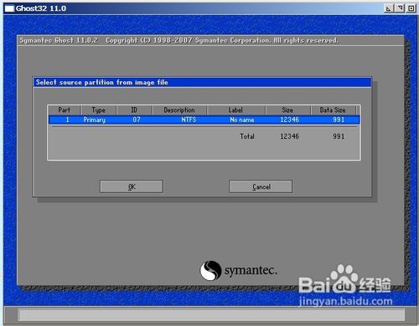Viewport: 419px width, 326px height.
Task: Click the bottom status bar field
Action: [x=211, y=315]
